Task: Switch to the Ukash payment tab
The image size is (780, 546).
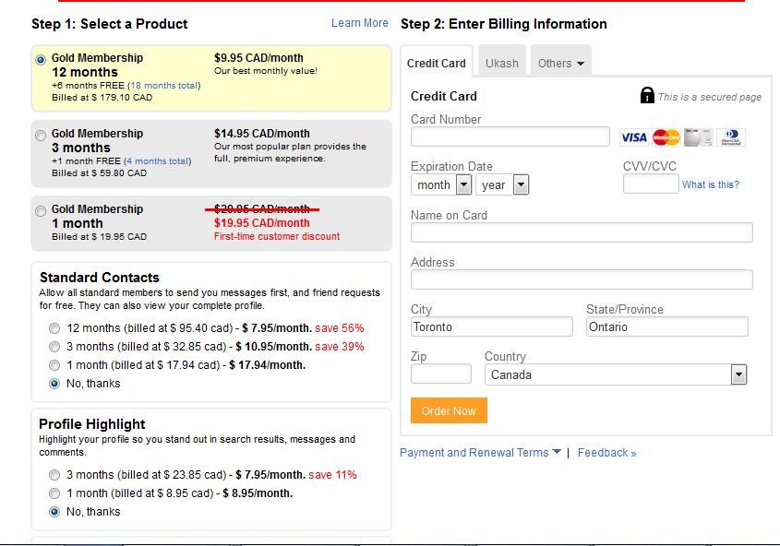Action: click(x=502, y=64)
